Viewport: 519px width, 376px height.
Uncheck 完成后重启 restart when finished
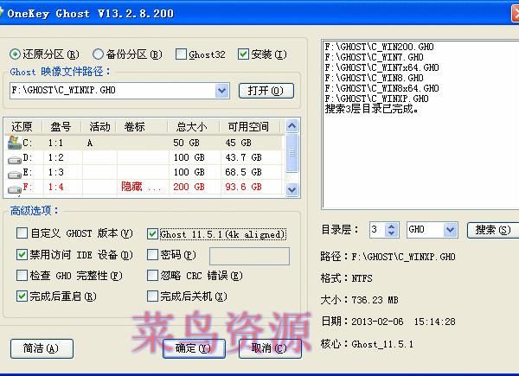[22, 296]
